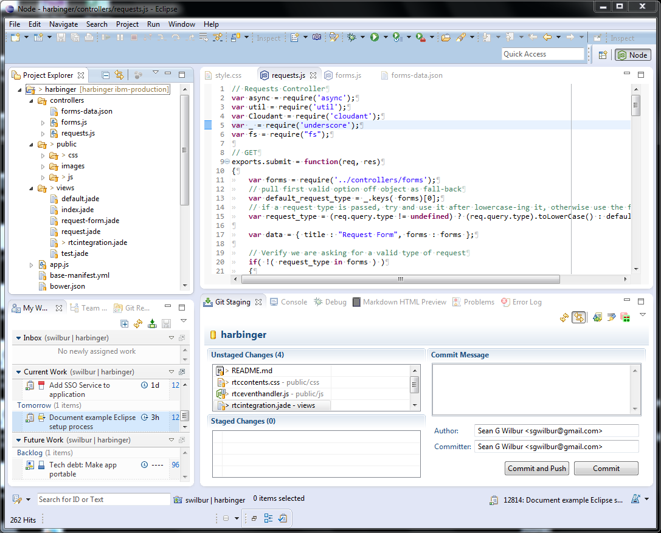661x533 pixels.
Task: Click the Run Last Tool icon with red toolbox
Action: click(420, 38)
